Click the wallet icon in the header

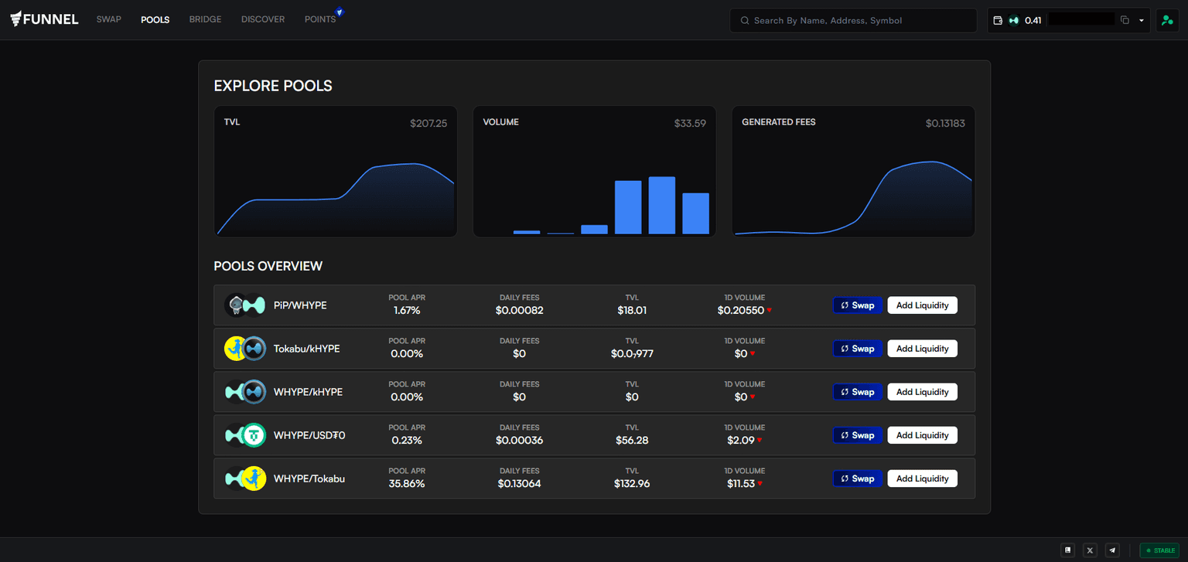pyautogui.click(x=998, y=20)
